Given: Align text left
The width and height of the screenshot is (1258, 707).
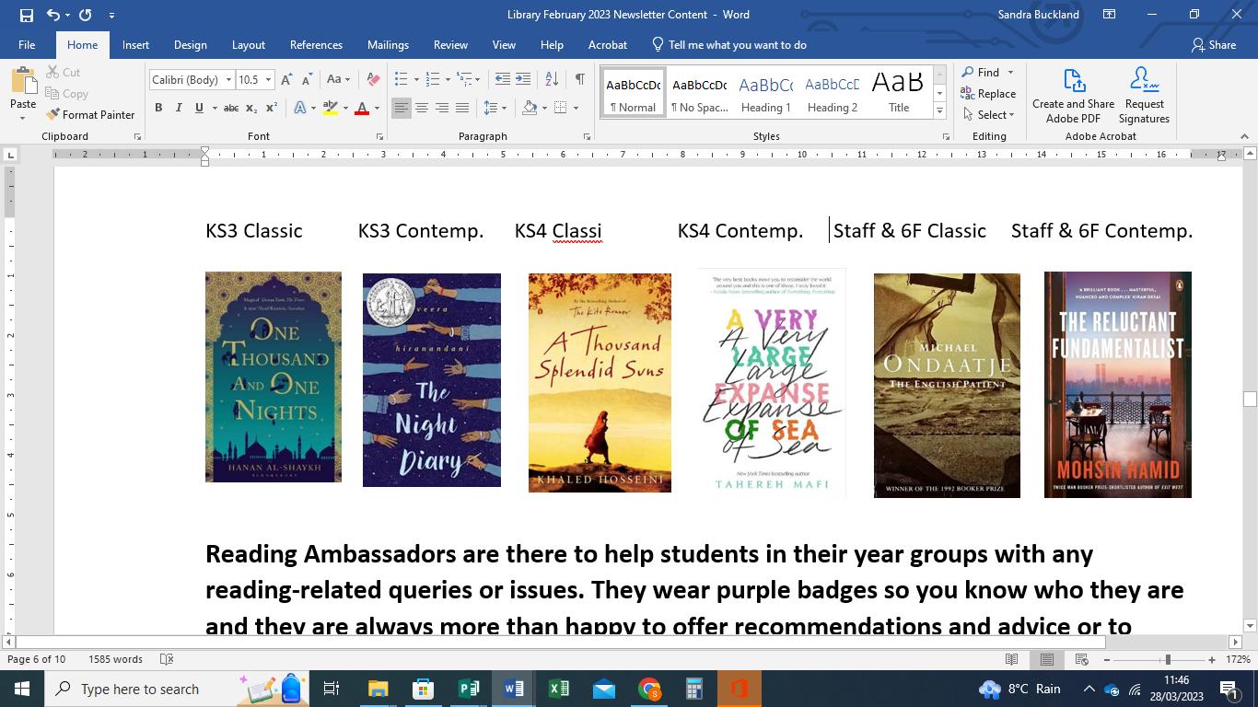Looking at the screenshot, I should tap(401, 108).
